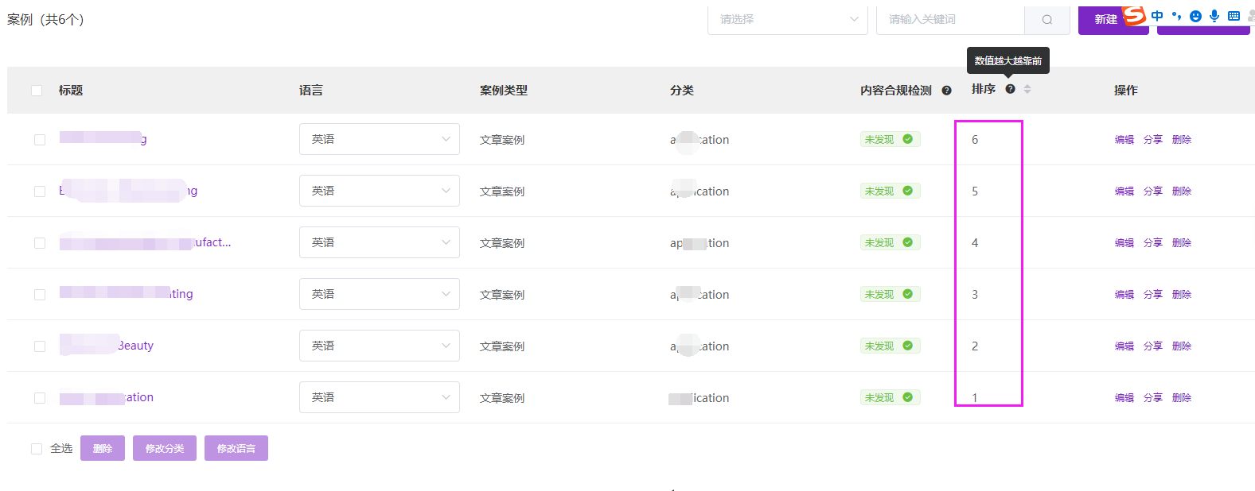1255x491 pixels.
Task: Expand the 英语 language dropdown in first row
Action: (379, 139)
